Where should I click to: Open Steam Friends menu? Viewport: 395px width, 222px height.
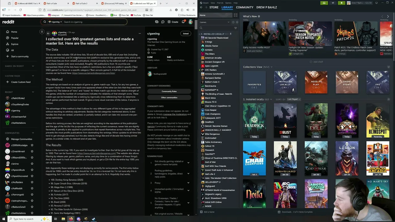[x=220, y=3]
